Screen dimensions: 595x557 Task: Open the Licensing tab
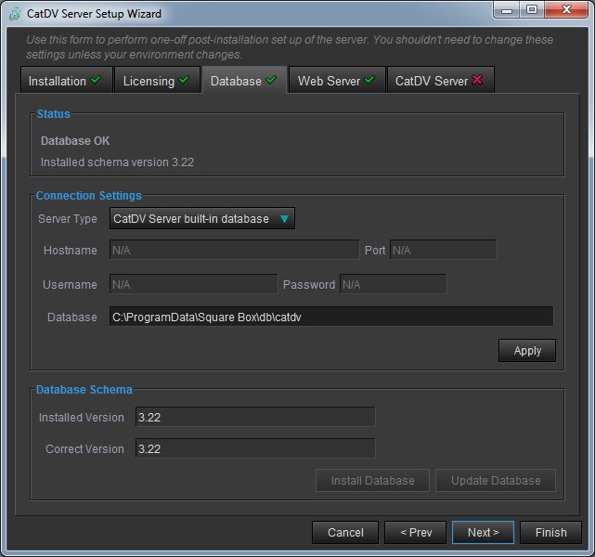click(x=157, y=80)
